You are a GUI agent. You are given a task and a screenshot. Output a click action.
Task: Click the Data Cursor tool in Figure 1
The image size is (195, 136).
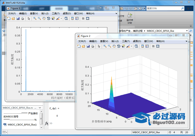[53, 18]
